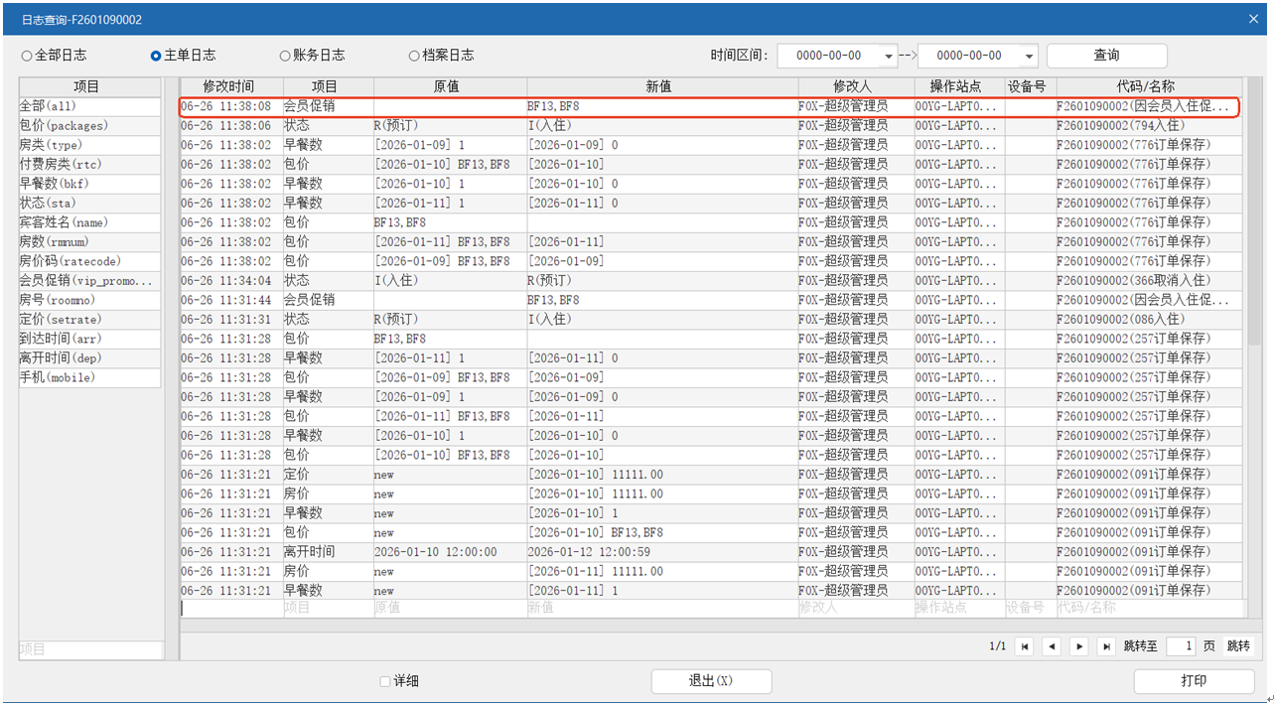Click the 新值 filter cell in table
Viewport: 1274px width, 704px height.
click(662, 608)
